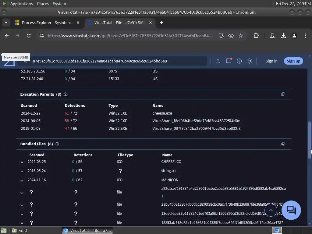Copy the Execution Parents list
312x234 pixels.
(x=283, y=94)
